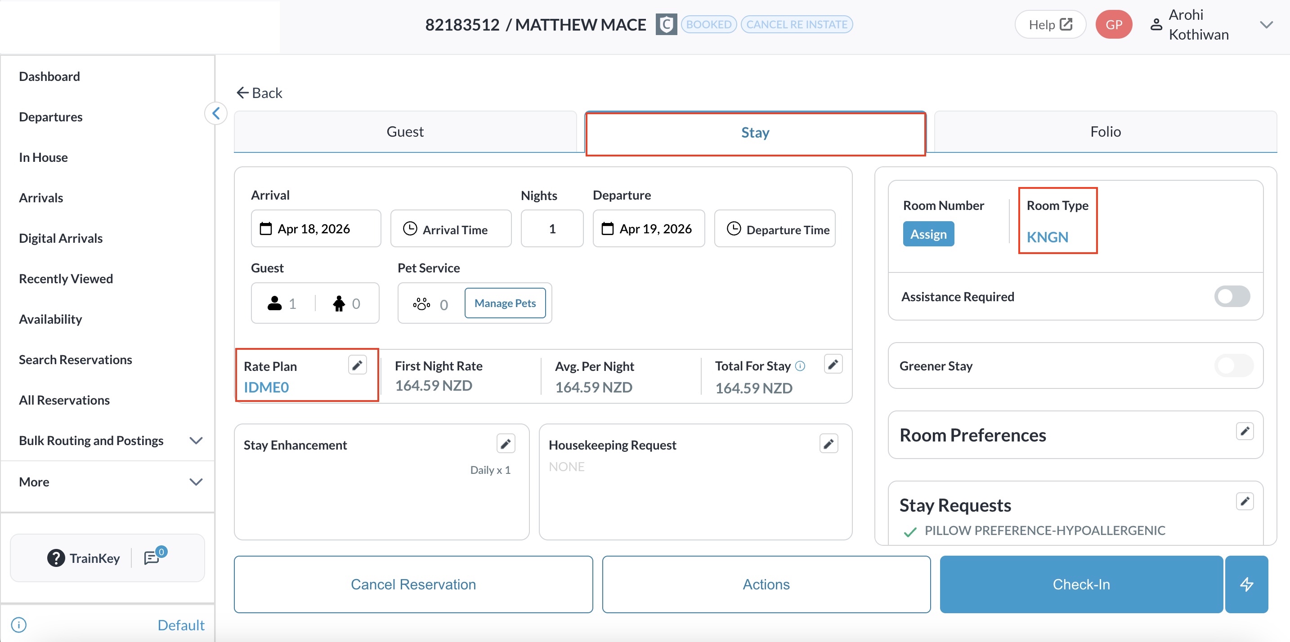
Task: Go to Departures in the sidebar
Action: pos(50,116)
